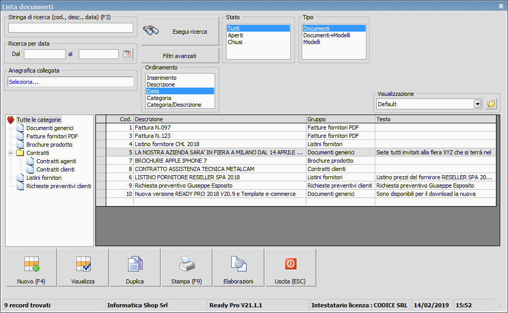Viewport: 508px width, 313px height.
Task: Select the Listini fornitori category label
Action: click(44, 178)
